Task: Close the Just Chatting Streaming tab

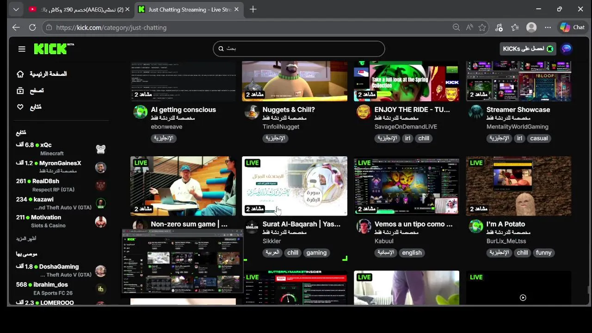Action: point(237,9)
